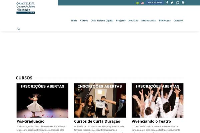The height and width of the screenshot is (133, 200).
Task: Open the portal do aluno link
Action: coord(155,3)
